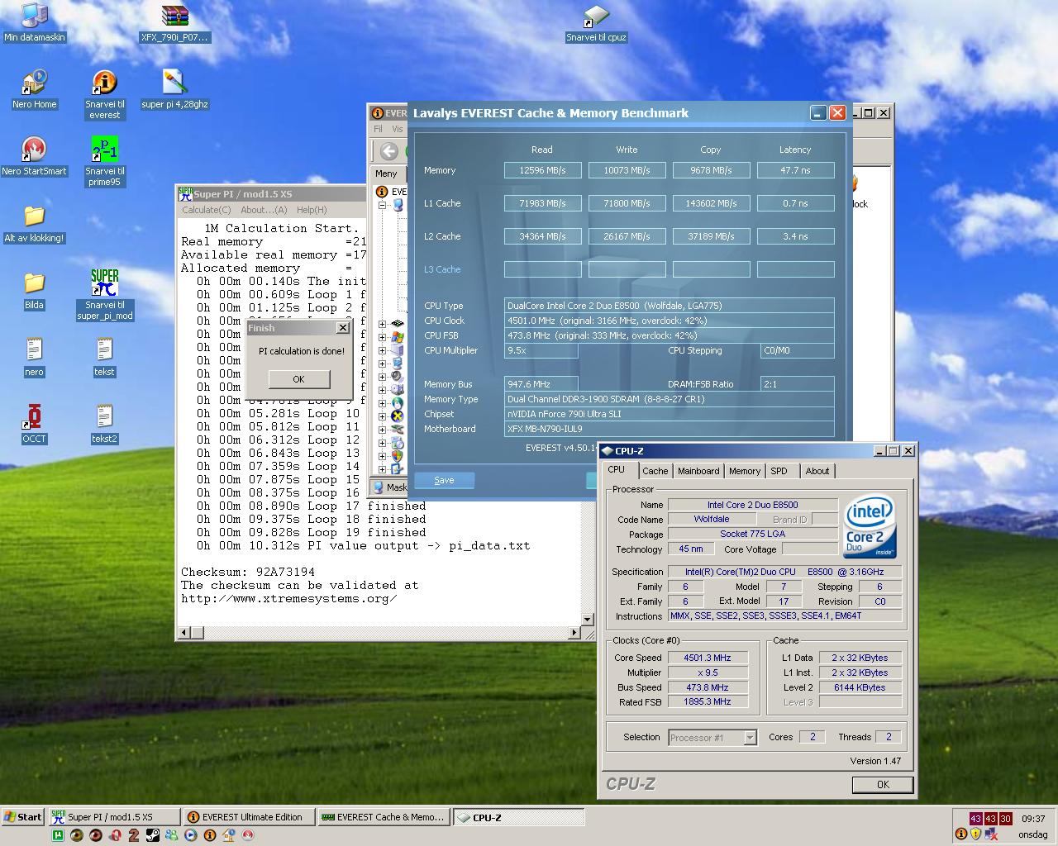Screen dimensions: 1058x846
Task: Click the Start button on taskbar
Action: [23, 817]
